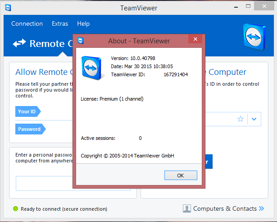The height and width of the screenshot is (222, 277).
Task: Close the main TeamViewer window
Action: coord(264,6)
